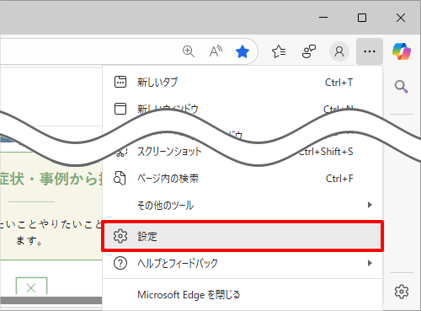
Task: Minimize the Edge window
Action: [x=323, y=18]
